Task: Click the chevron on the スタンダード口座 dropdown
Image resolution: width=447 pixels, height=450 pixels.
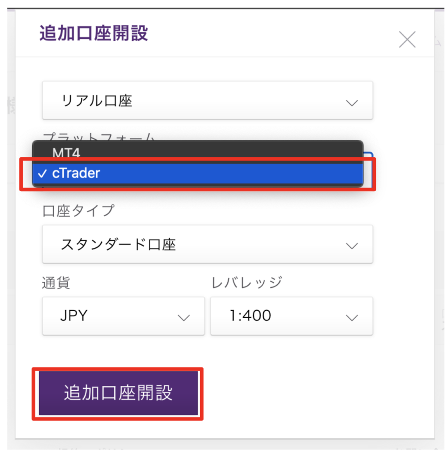Action: 352,246
